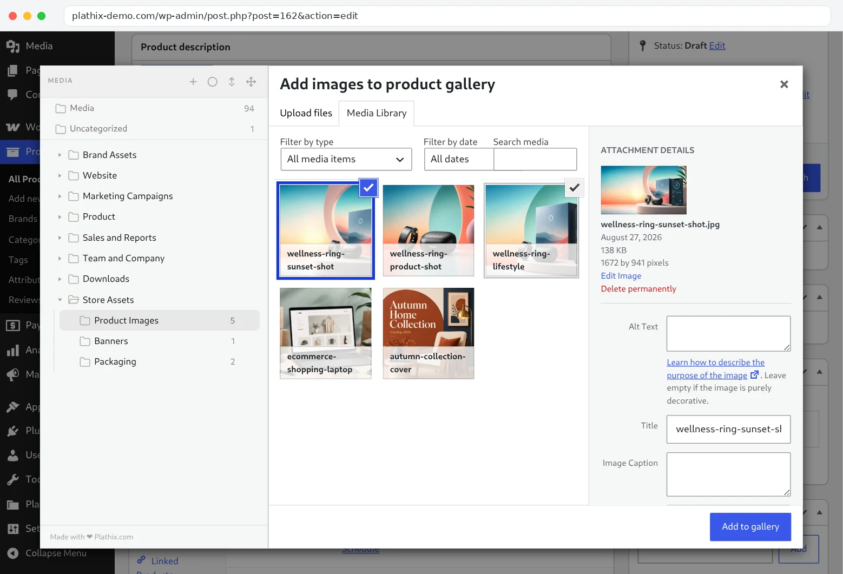
Task: Toggle the wellness-ring-lifestyle checkmark
Action: (x=574, y=188)
